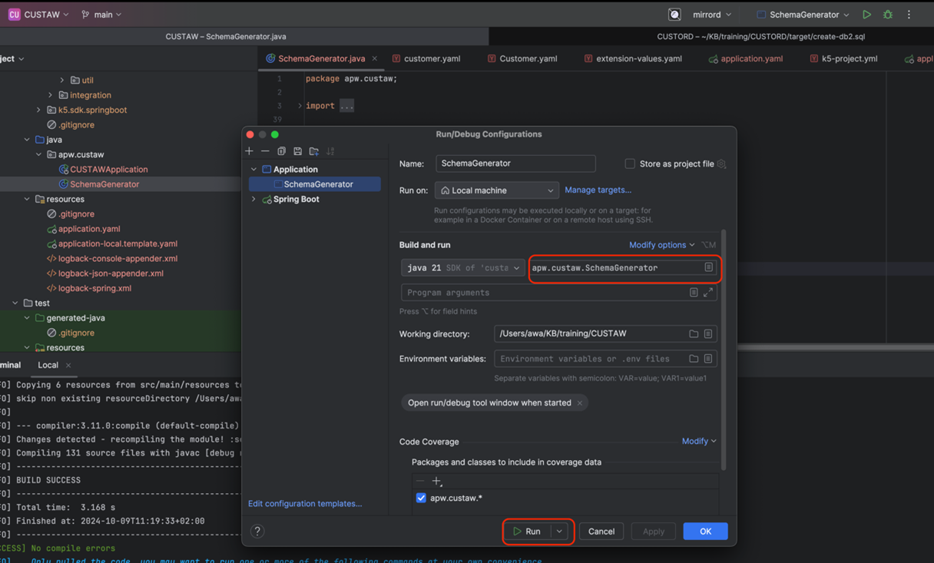Expand the Spring Boot configuration group
Viewport: 934px width, 563px height.
(x=253, y=199)
